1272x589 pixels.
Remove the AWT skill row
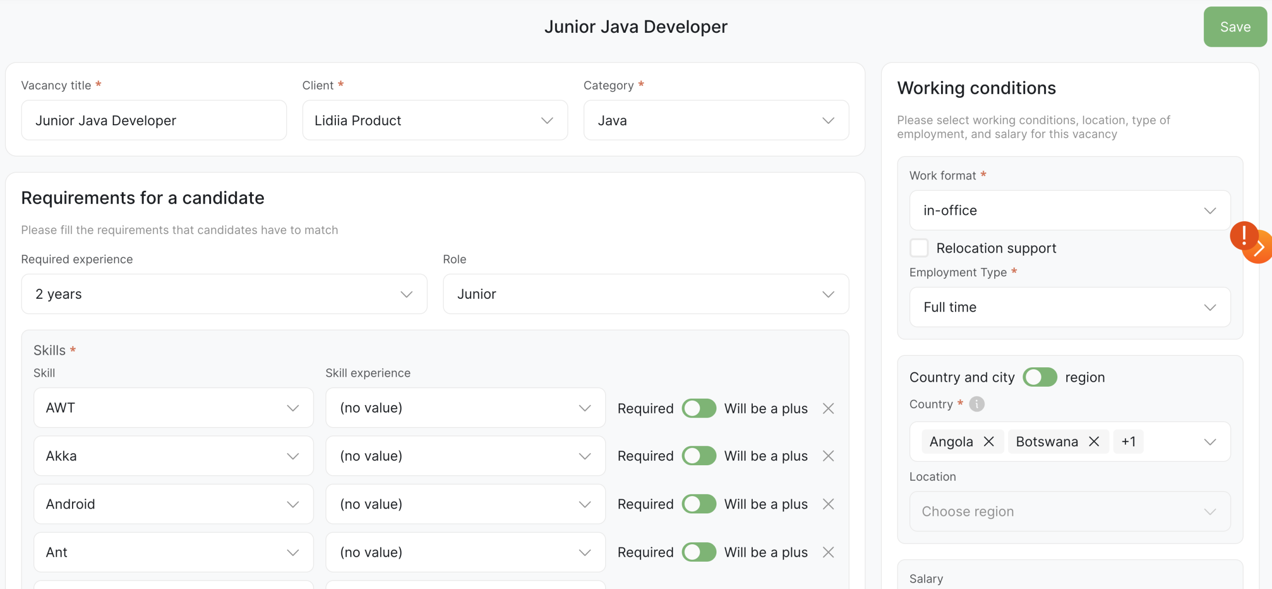click(x=828, y=409)
